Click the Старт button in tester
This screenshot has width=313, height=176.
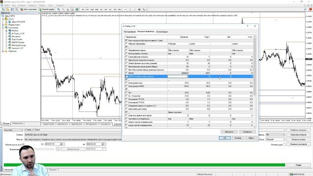[x=298, y=165]
